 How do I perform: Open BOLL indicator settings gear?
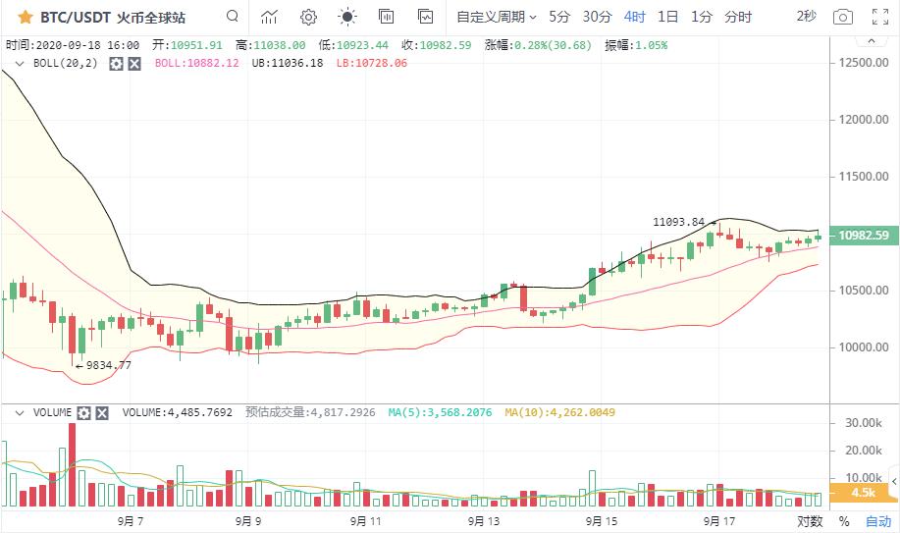[116, 63]
